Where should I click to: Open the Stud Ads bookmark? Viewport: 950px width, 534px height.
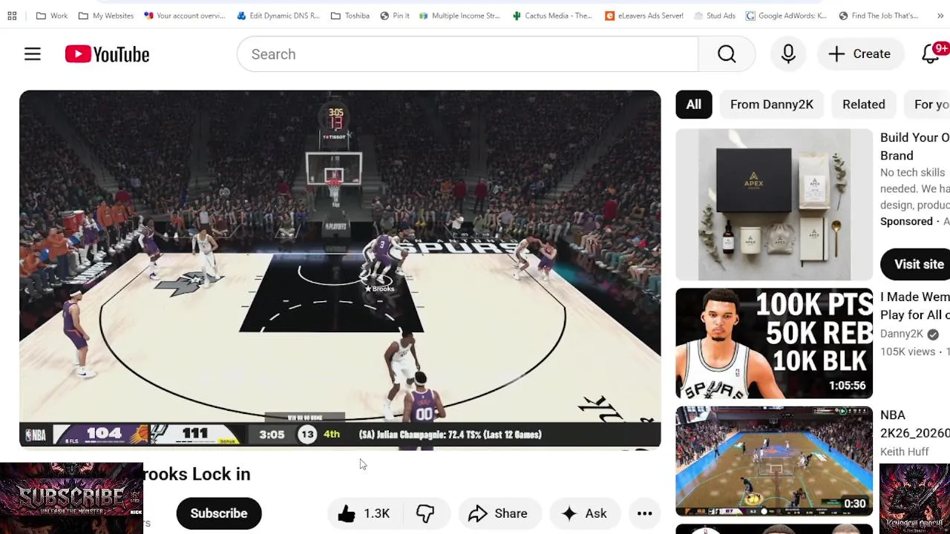(x=715, y=16)
